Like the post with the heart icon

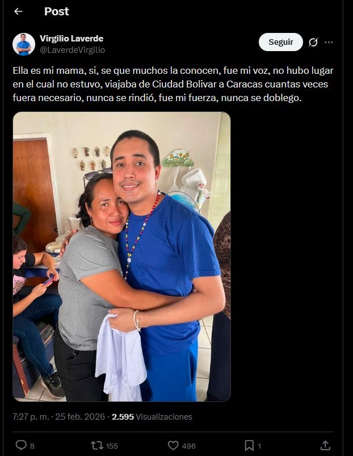173,445
